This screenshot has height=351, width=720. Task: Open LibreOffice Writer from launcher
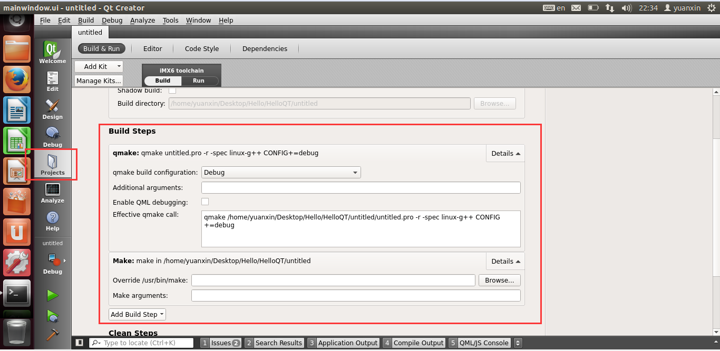click(x=17, y=110)
